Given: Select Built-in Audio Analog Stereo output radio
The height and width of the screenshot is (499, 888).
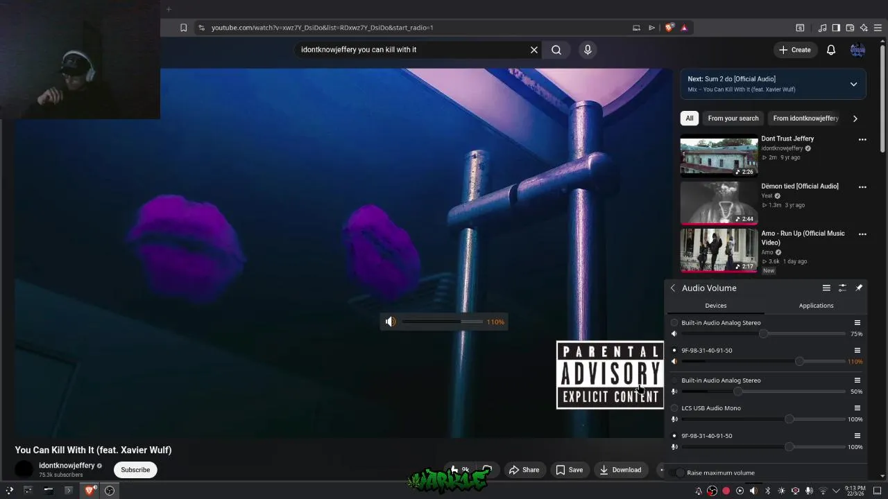Looking at the screenshot, I should [x=674, y=323].
